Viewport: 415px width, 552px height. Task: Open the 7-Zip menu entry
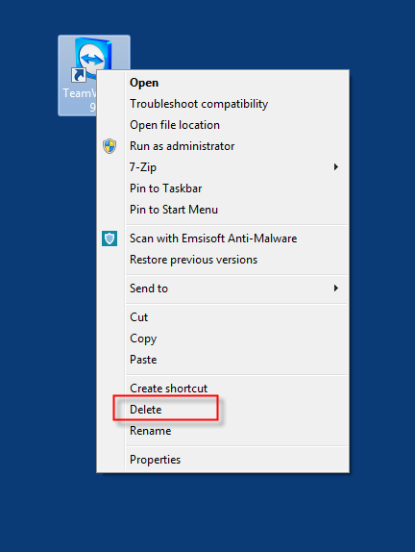pos(143,167)
